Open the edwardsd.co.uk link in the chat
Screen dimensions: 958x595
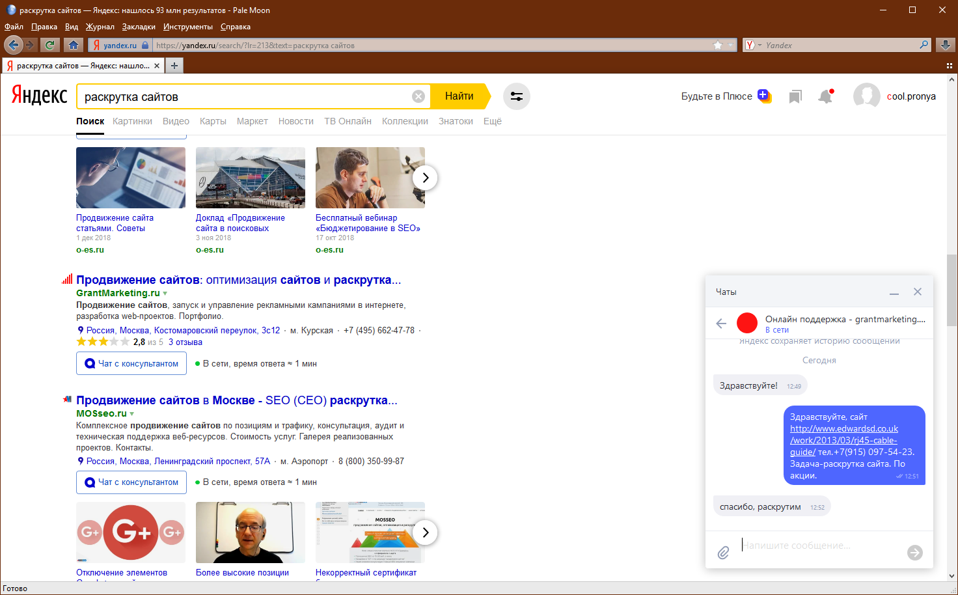click(844, 440)
